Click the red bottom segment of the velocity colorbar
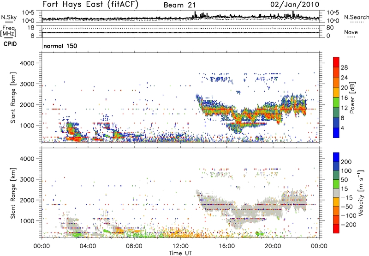The width and height of the screenshot is (369, 256). coord(336,229)
